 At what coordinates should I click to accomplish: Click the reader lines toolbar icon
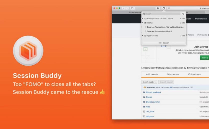pos(169,8)
